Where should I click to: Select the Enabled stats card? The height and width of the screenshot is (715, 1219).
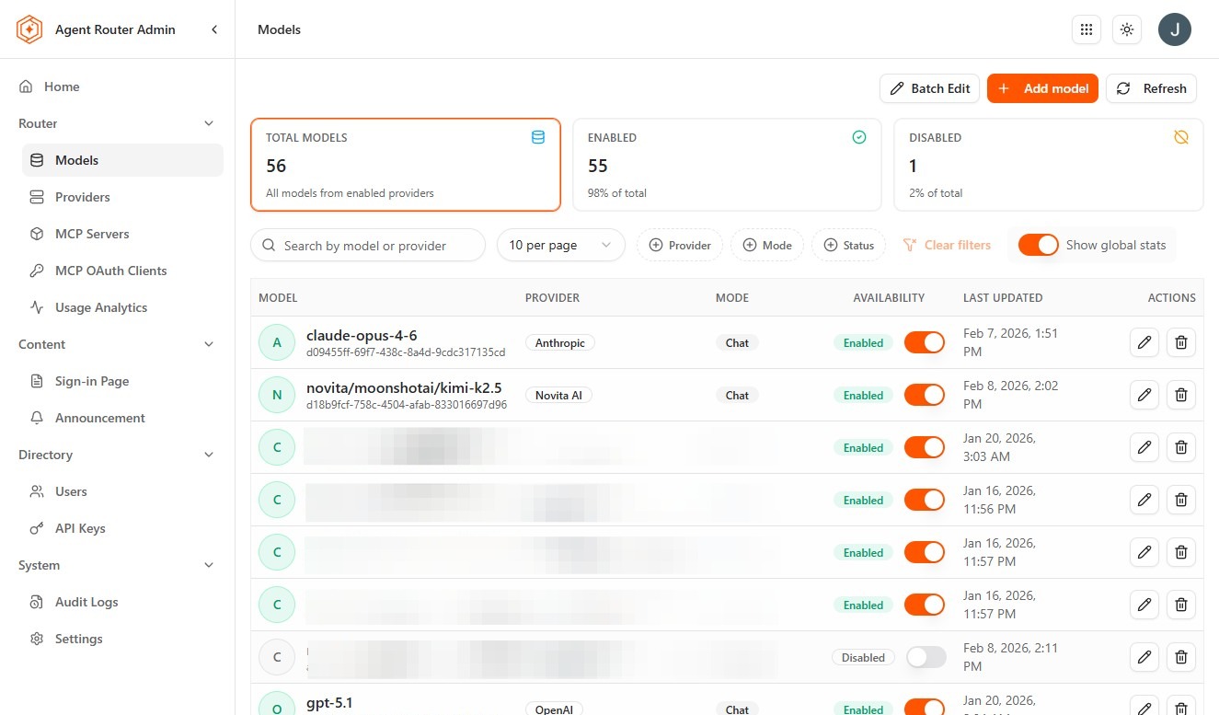pyautogui.click(x=727, y=165)
